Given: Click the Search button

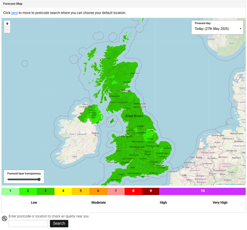Looking at the screenshot, I should (x=59, y=223).
